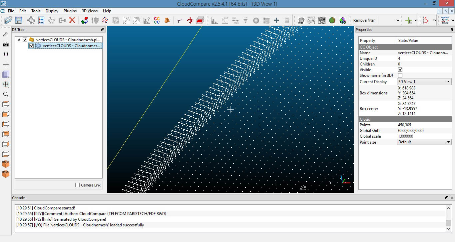Open the Plugins menu
Viewport: 455px width, 242px height.
click(70, 11)
